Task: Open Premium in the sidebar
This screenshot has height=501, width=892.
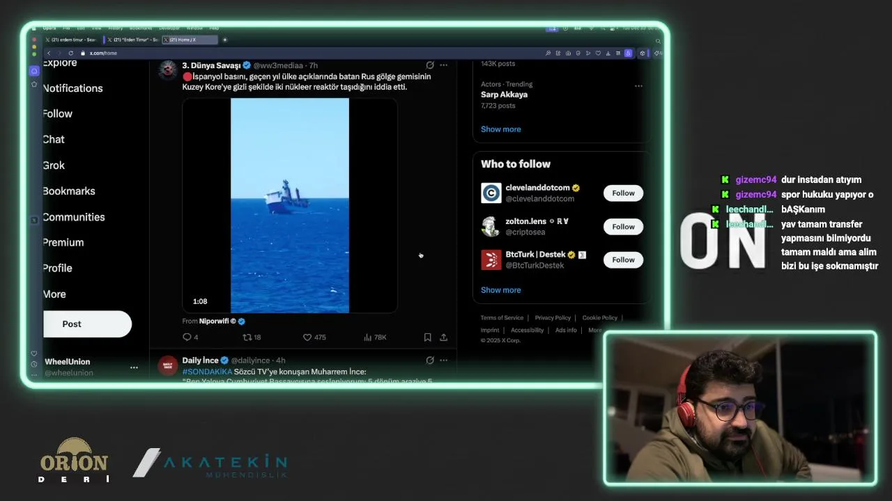Action: point(63,243)
